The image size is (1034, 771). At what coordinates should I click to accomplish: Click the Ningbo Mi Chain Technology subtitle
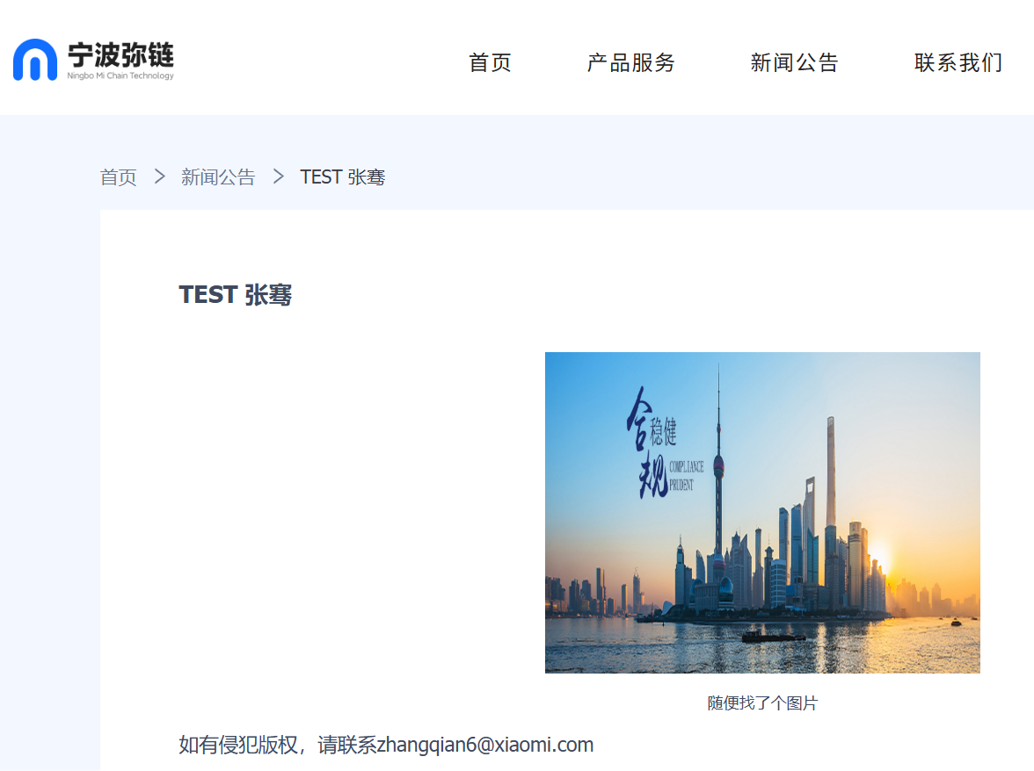(120, 76)
